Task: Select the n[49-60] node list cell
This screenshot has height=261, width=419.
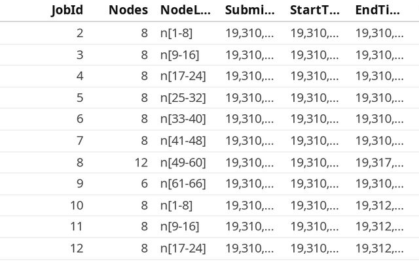Action: (183, 162)
